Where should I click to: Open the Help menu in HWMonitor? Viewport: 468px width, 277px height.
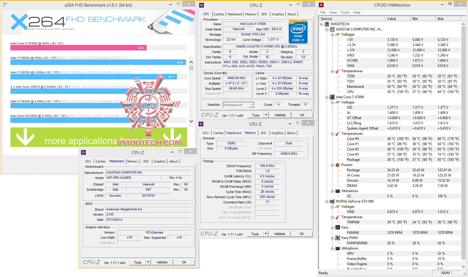[357, 12]
